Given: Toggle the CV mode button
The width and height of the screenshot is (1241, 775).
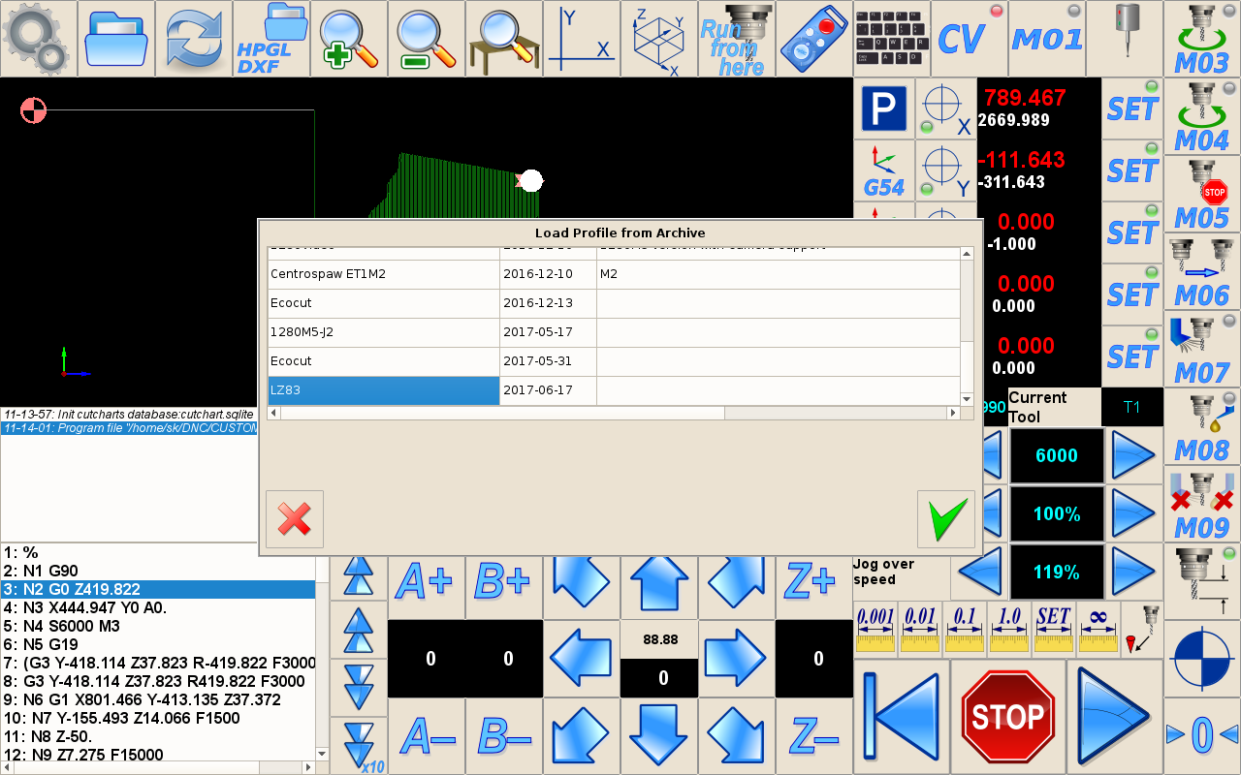Looking at the screenshot, I should [970, 39].
